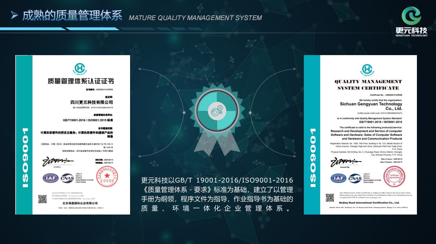Click paragraph line starting '手册为纲领'
This screenshot has width=436, height=244.
(x=217, y=199)
